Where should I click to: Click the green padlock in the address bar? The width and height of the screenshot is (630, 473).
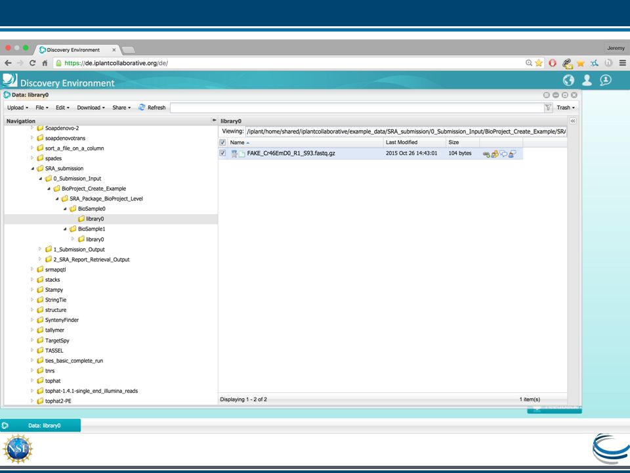click(58, 63)
